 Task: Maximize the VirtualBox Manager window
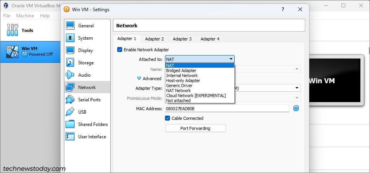tap(343, 5)
